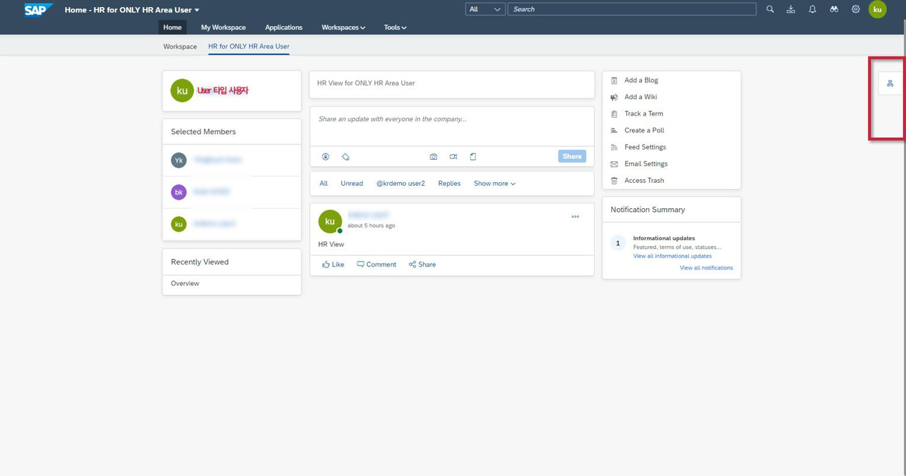Click the mention person icon under update box
Screen dimensions: 906x476
pyautogui.click(x=326, y=157)
